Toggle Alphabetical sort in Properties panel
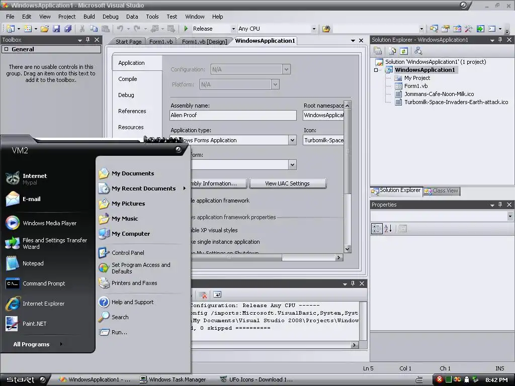The height and width of the screenshot is (386, 515). [388, 229]
